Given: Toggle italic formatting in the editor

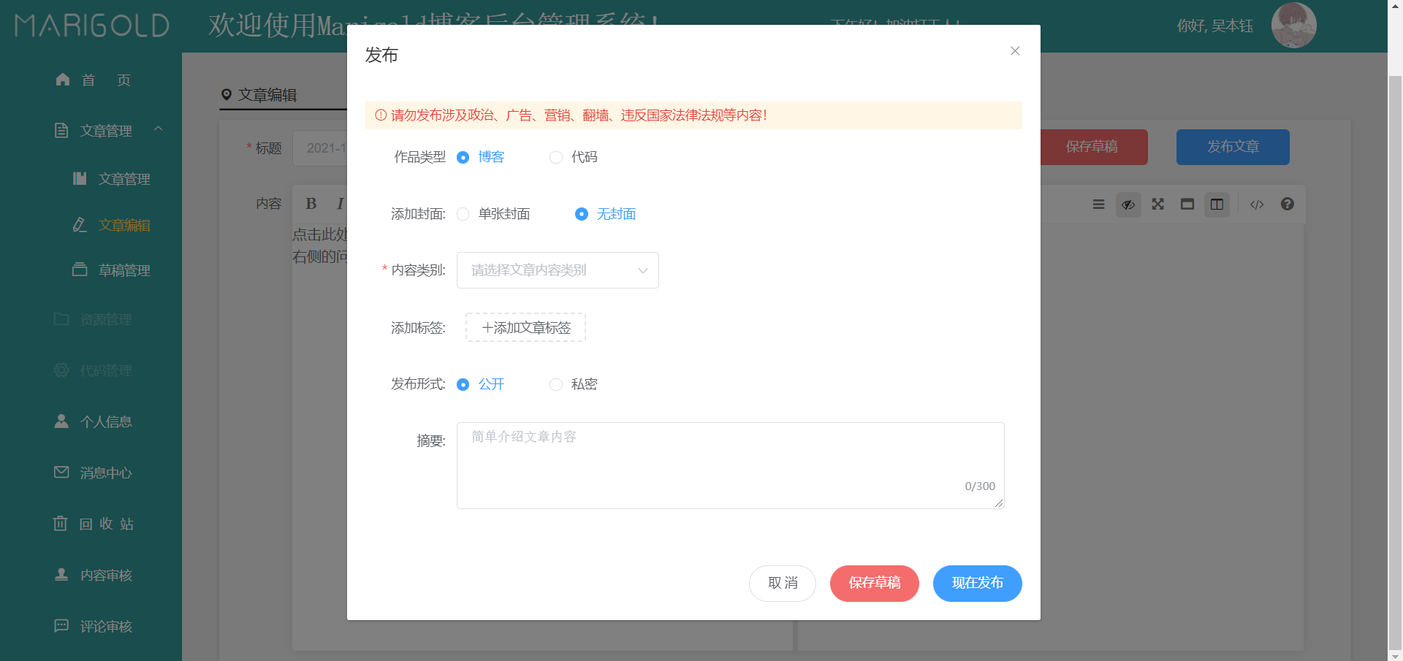Looking at the screenshot, I should pyautogui.click(x=338, y=204).
